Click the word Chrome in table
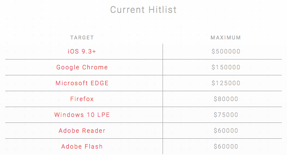This screenshot has height=155, width=287. (x=95, y=67)
